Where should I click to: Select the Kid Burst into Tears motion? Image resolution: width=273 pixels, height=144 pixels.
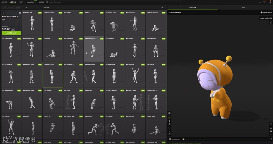coord(156,23)
